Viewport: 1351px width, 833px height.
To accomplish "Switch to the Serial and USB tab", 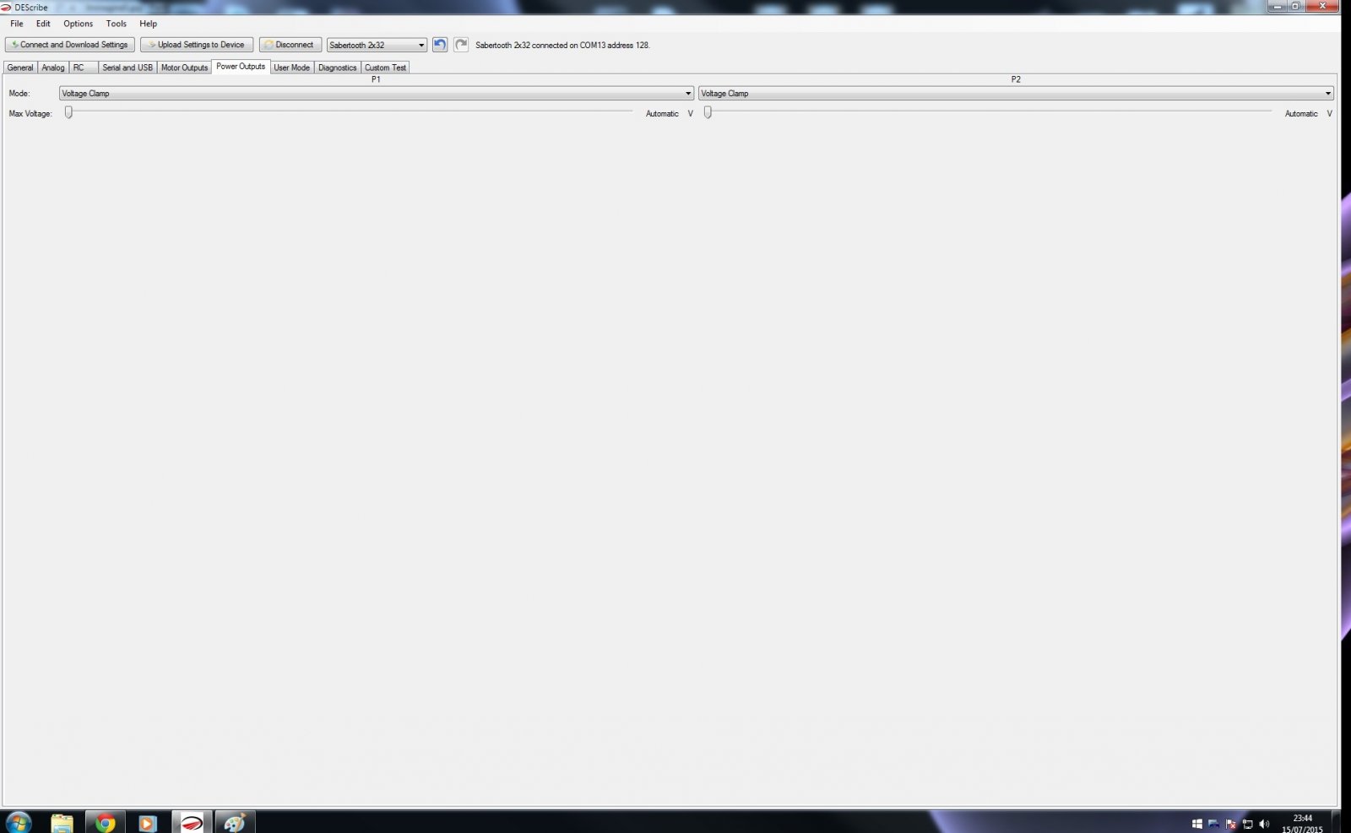I will pos(128,68).
